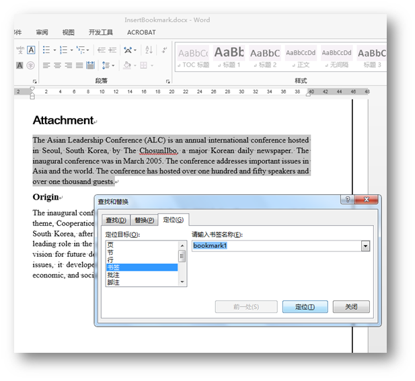Apply the 正文 style
The image size is (415, 381).
click(x=301, y=57)
